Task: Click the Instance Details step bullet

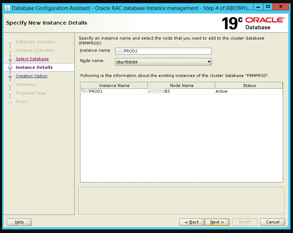Action: click(x=10, y=67)
